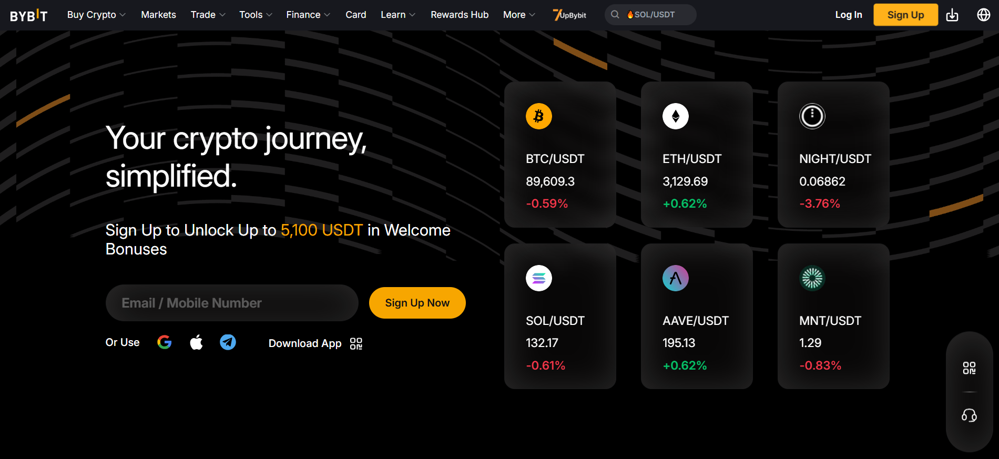
Task: Open the 7UpBybit promo icon
Action: (x=569, y=15)
